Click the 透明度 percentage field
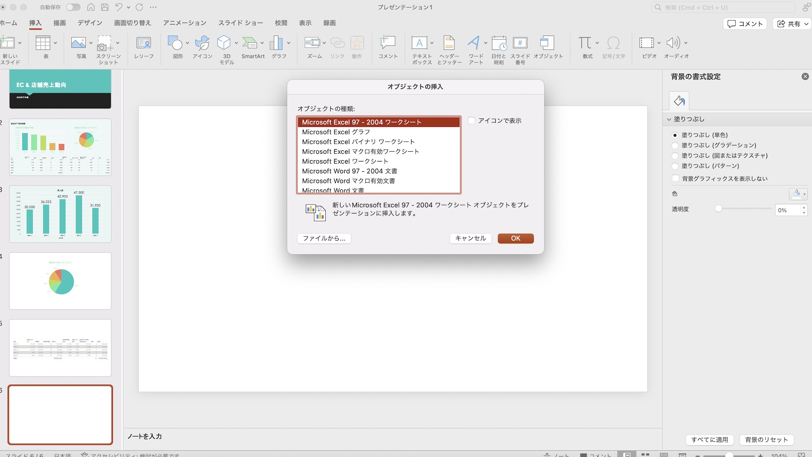This screenshot has width=812, height=457. 787,210
